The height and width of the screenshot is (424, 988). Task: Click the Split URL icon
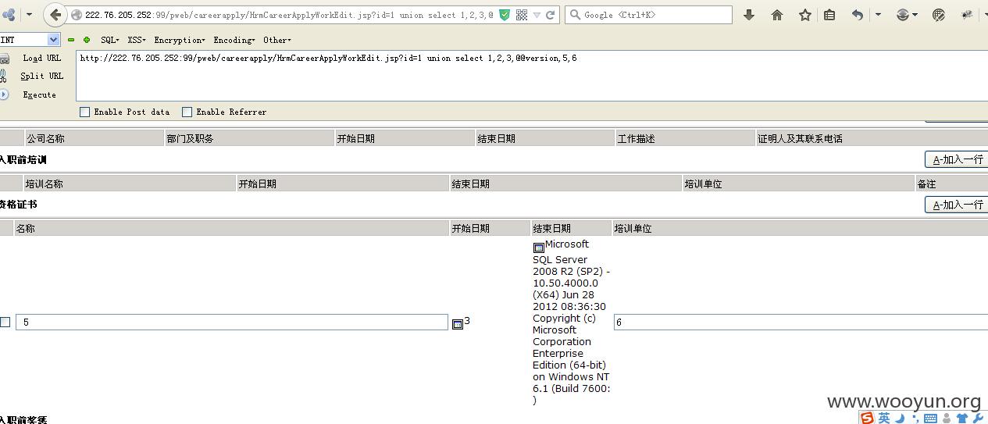coord(3,76)
